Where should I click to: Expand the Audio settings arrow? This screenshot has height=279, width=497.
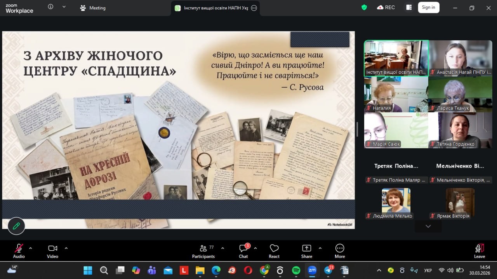31,248
